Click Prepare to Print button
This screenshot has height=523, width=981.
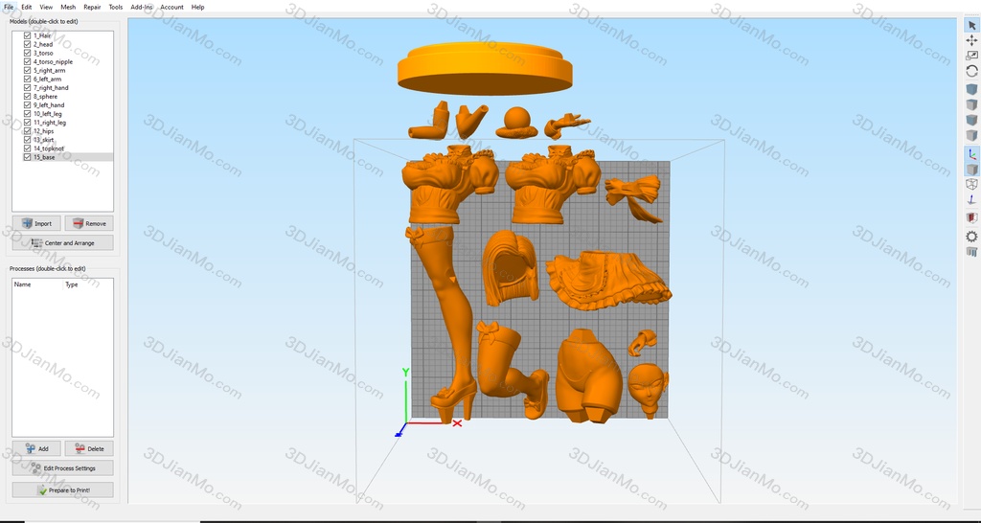tap(62, 490)
